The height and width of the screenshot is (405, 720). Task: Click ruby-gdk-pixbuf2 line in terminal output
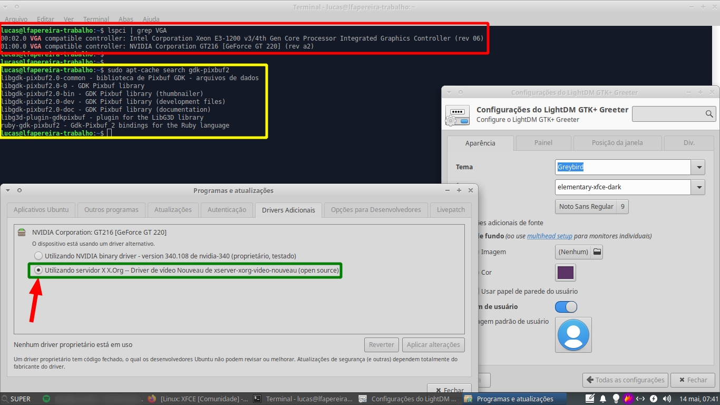(115, 126)
